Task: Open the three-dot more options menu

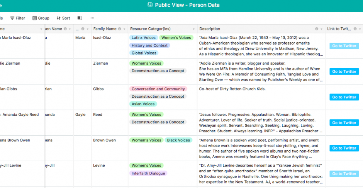Action: (92, 18)
